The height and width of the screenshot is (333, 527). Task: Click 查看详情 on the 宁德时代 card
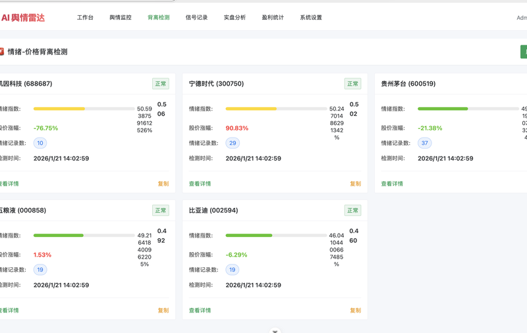click(200, 184)
